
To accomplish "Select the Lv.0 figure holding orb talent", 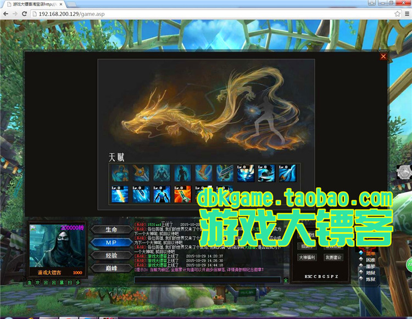I will [162, 194].
